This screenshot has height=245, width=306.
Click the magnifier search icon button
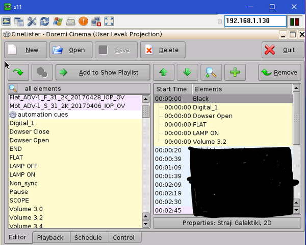tap(211, 73)
